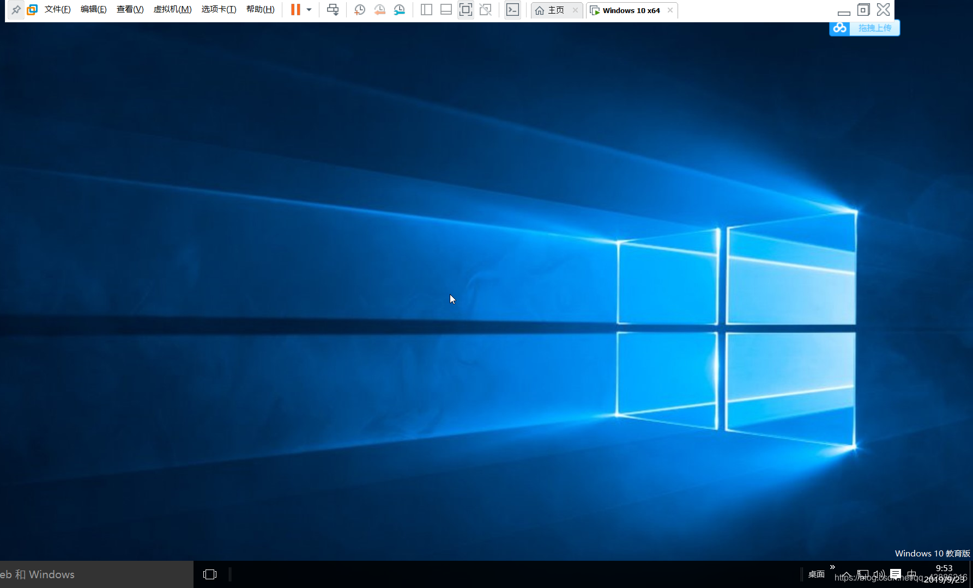This screenshot has width=973, height=588.
Task: Close the Windows 10 x64 tab
Action: coord(670,10)
